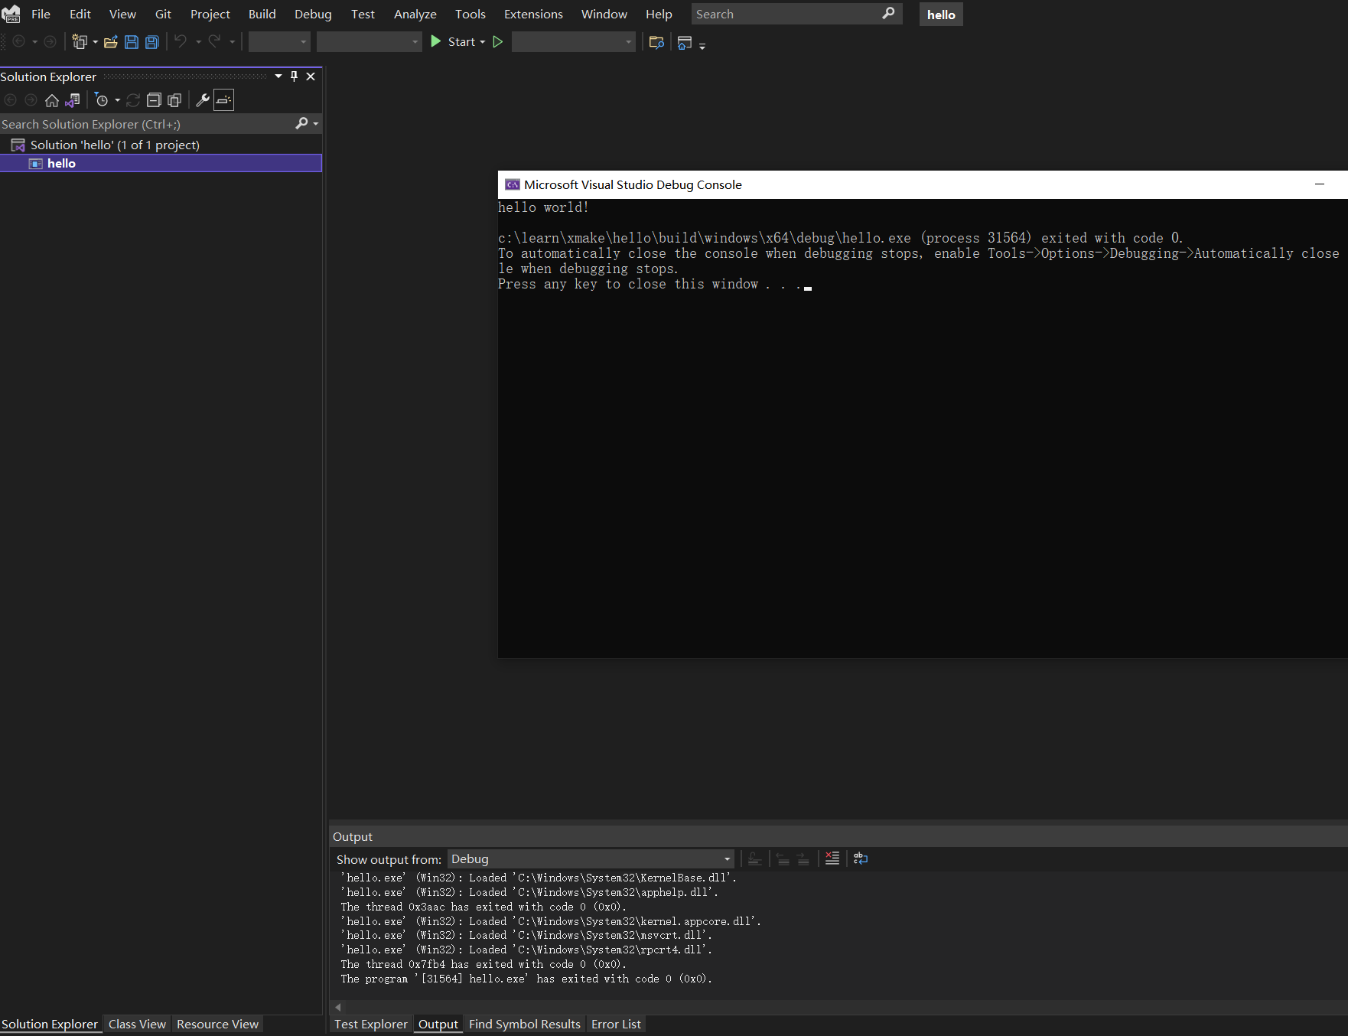Open the Solution Explorer window options arrow
This screenshot has width=1348, height=1036.
278,77
